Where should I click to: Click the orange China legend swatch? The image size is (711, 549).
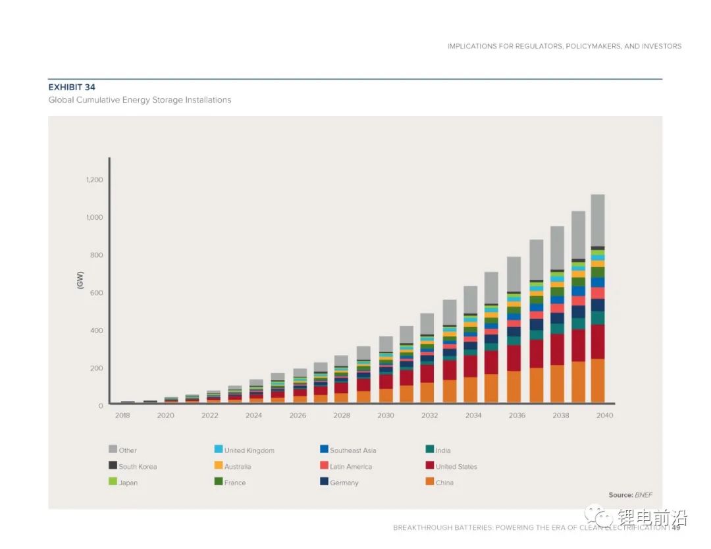tap(429, 482)
